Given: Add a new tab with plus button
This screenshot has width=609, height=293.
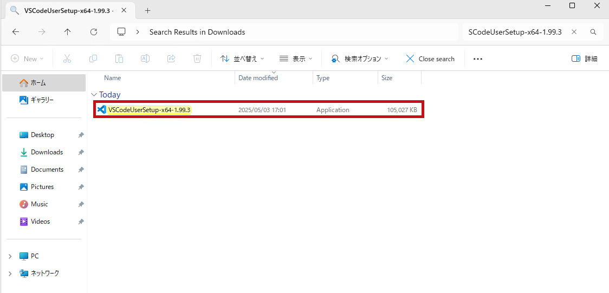Looking at the screenshot, I should point(147,10).
